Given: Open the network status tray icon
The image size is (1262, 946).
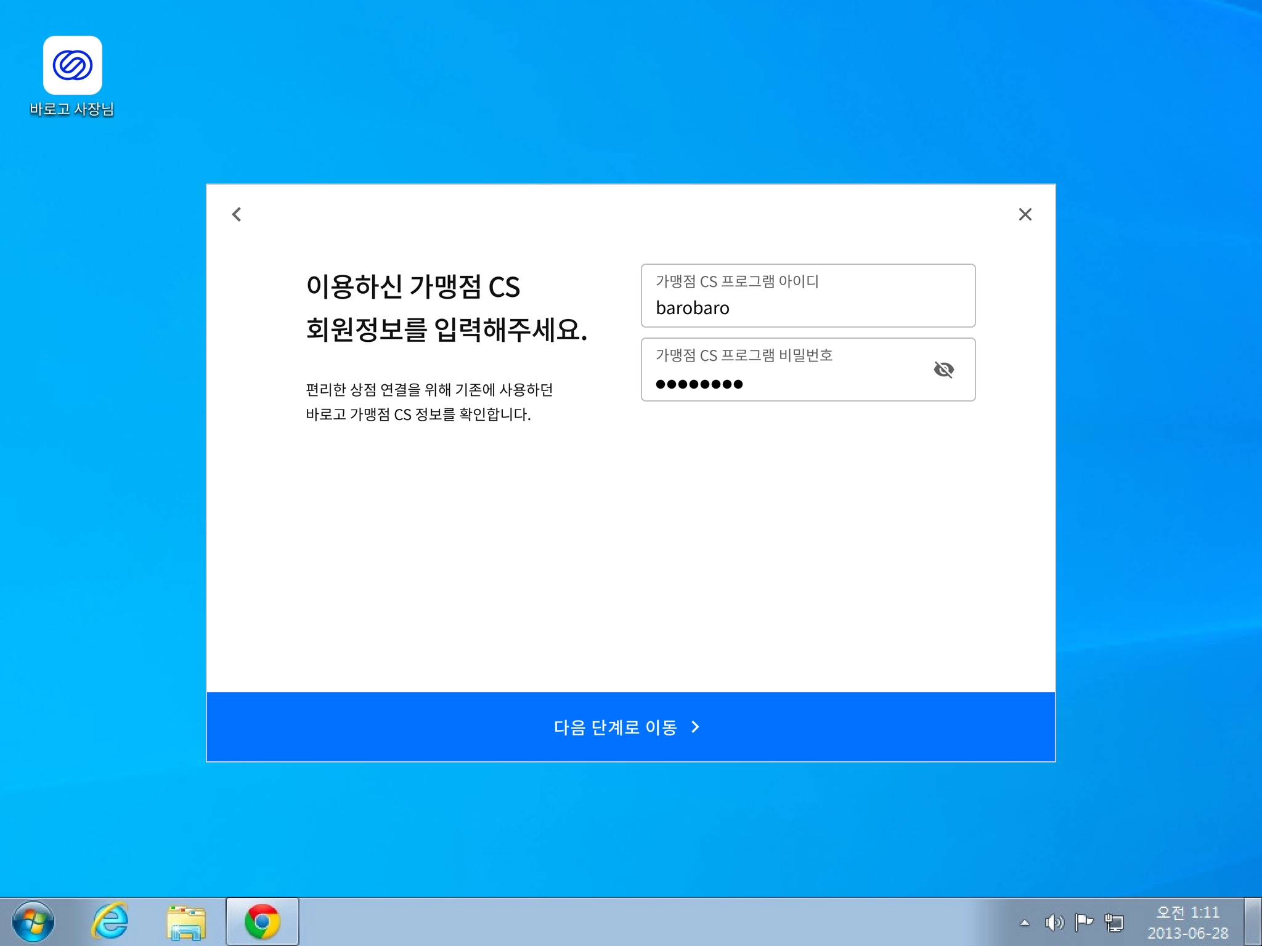Looking at the screenshot, I should tap(1114, 923).
